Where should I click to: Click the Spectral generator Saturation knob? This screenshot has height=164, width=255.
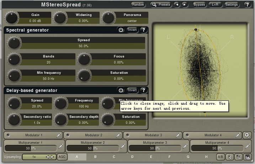pos(84,76)
